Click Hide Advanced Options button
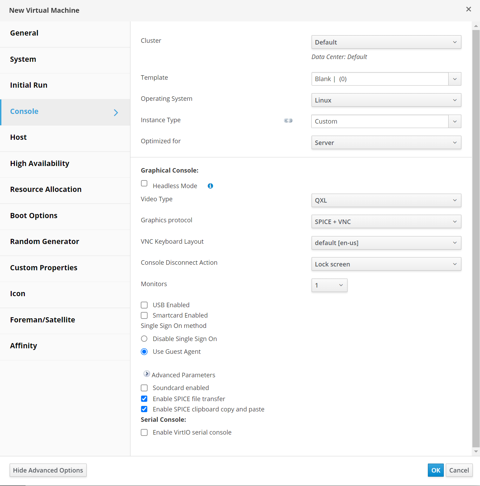 coord(48,470)
